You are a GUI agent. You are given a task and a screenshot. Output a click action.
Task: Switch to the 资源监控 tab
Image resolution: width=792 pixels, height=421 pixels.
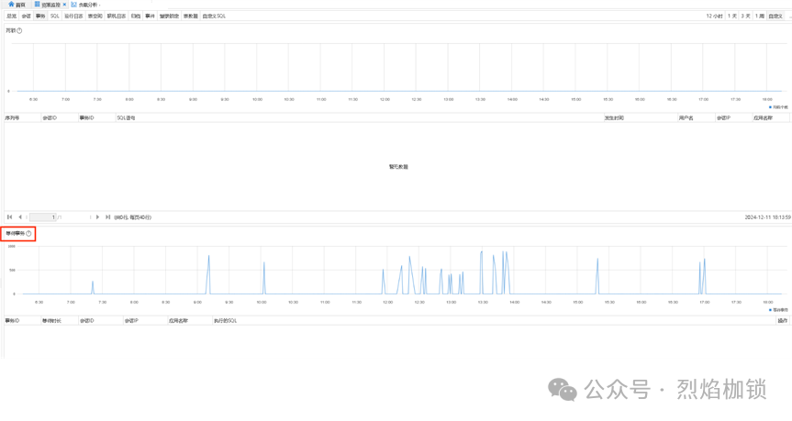pyautogui.click(x=50, y=5)
